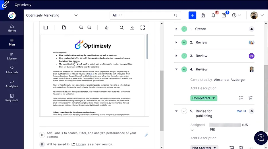Add description for step 4 Review
The image size is (268, 149).
tap(203, 88)
